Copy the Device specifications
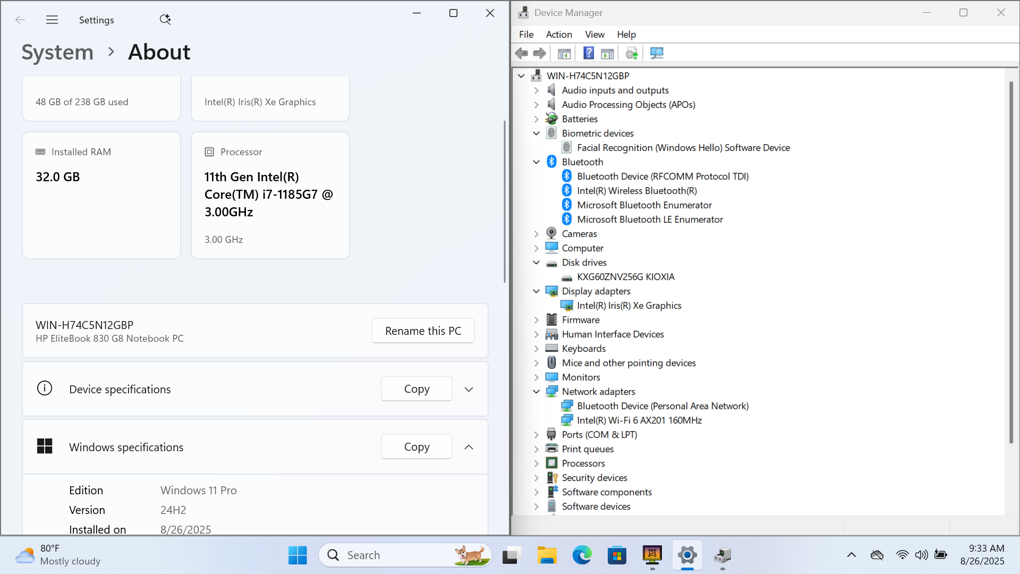The height and width of the screenshot is (574, 1020). click(416, 389)
